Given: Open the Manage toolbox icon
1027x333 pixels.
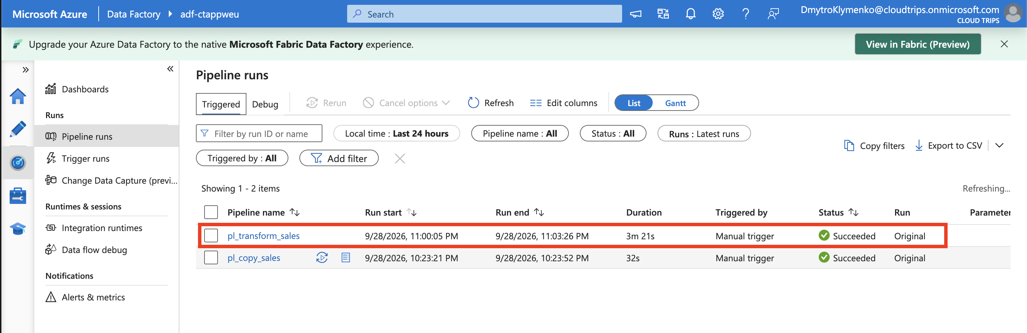Looking at the screenshot, I should (18, 196).
